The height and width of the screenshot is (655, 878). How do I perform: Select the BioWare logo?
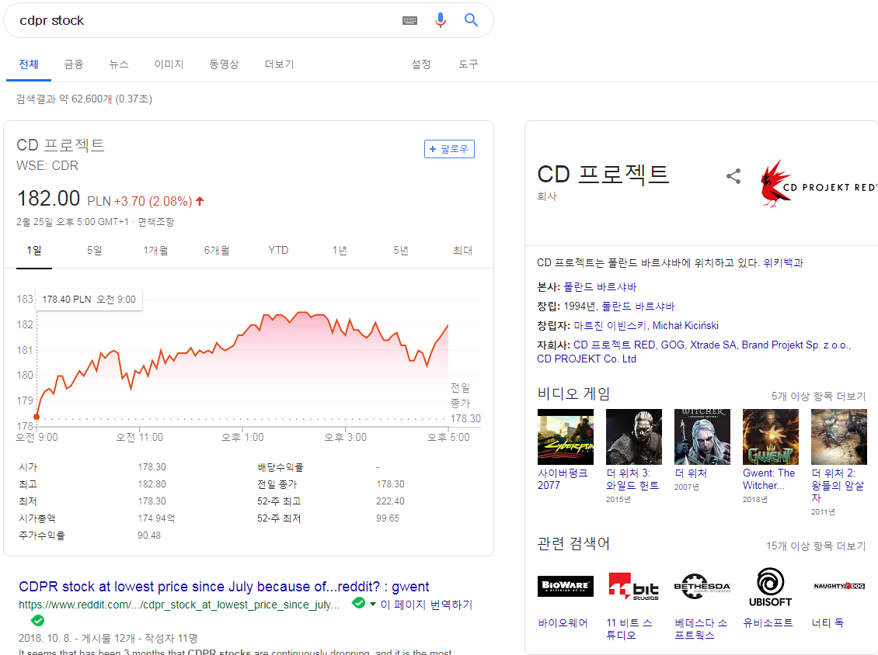pos(565,586)
